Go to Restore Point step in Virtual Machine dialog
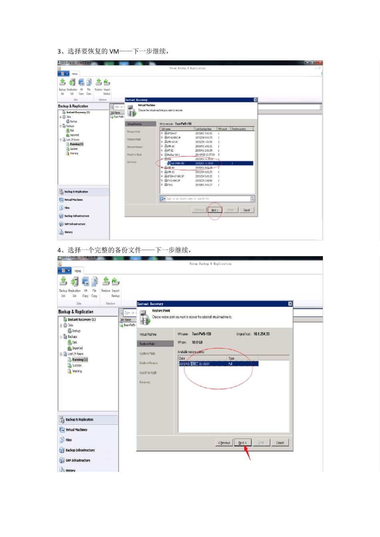Image resolution: width=380 pixels, height=537 pixels. pyautogui.click(x=134, y=132)
